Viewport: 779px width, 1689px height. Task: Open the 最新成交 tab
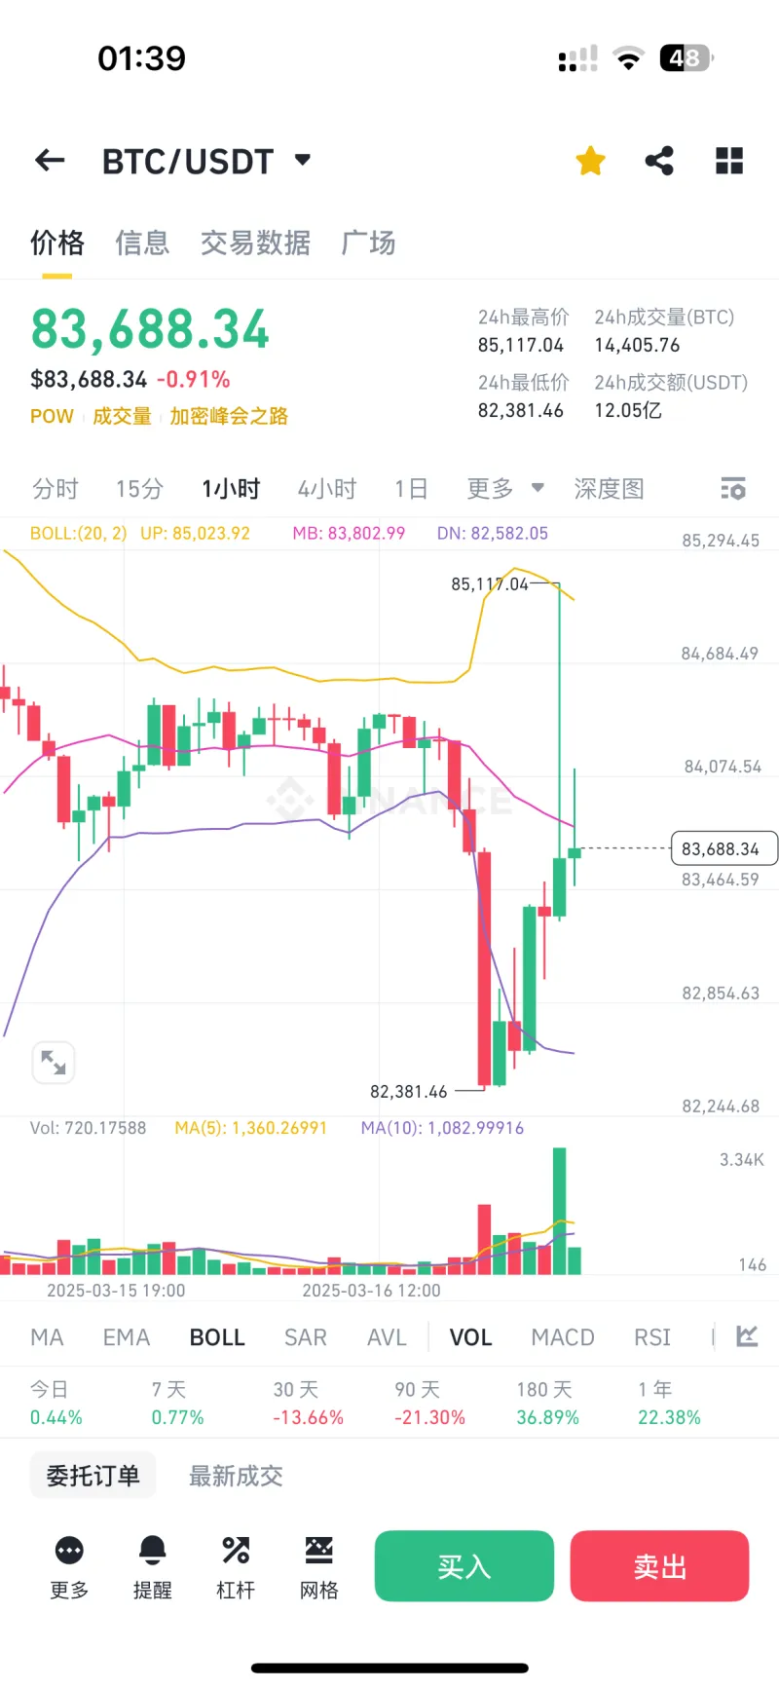(234, 1475)
